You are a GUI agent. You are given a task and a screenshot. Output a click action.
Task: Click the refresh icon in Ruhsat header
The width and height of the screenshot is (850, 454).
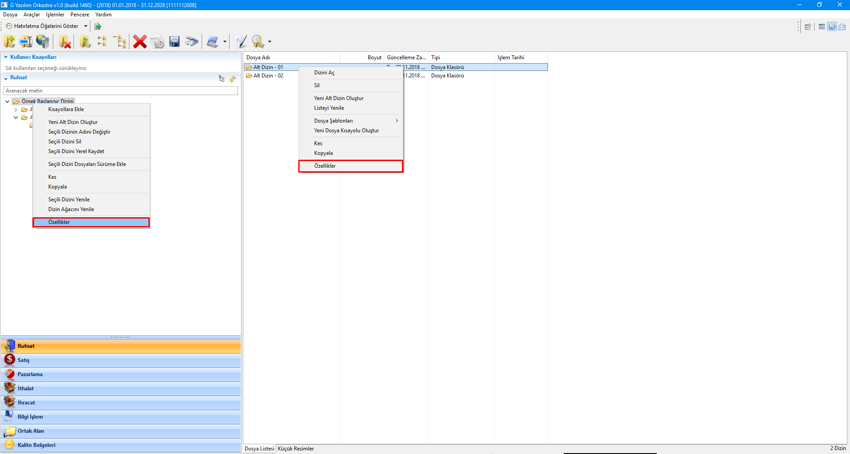coord(233,79)
